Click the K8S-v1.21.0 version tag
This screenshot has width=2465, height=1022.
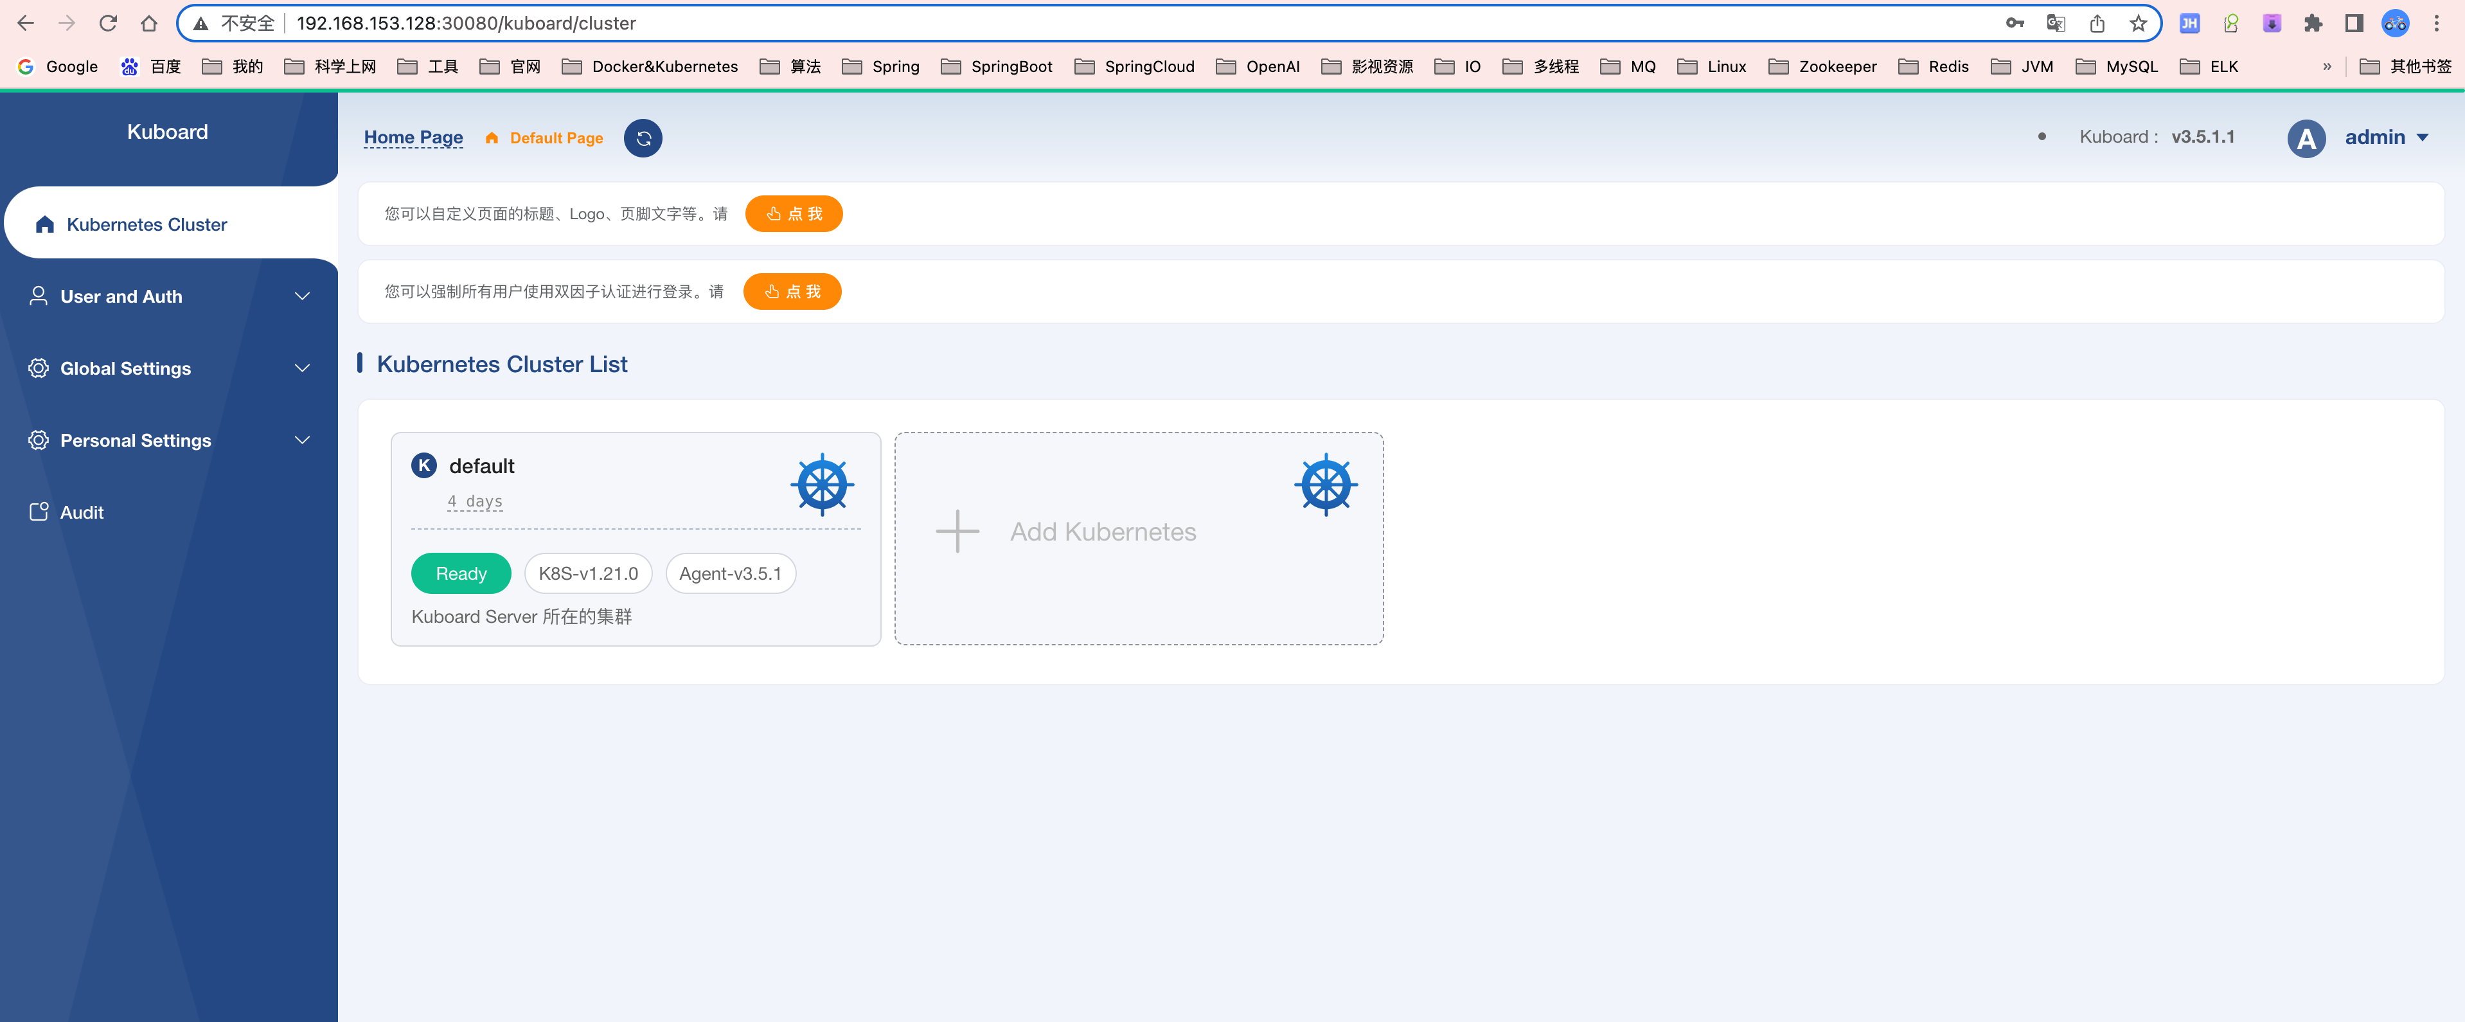[589, 573]
